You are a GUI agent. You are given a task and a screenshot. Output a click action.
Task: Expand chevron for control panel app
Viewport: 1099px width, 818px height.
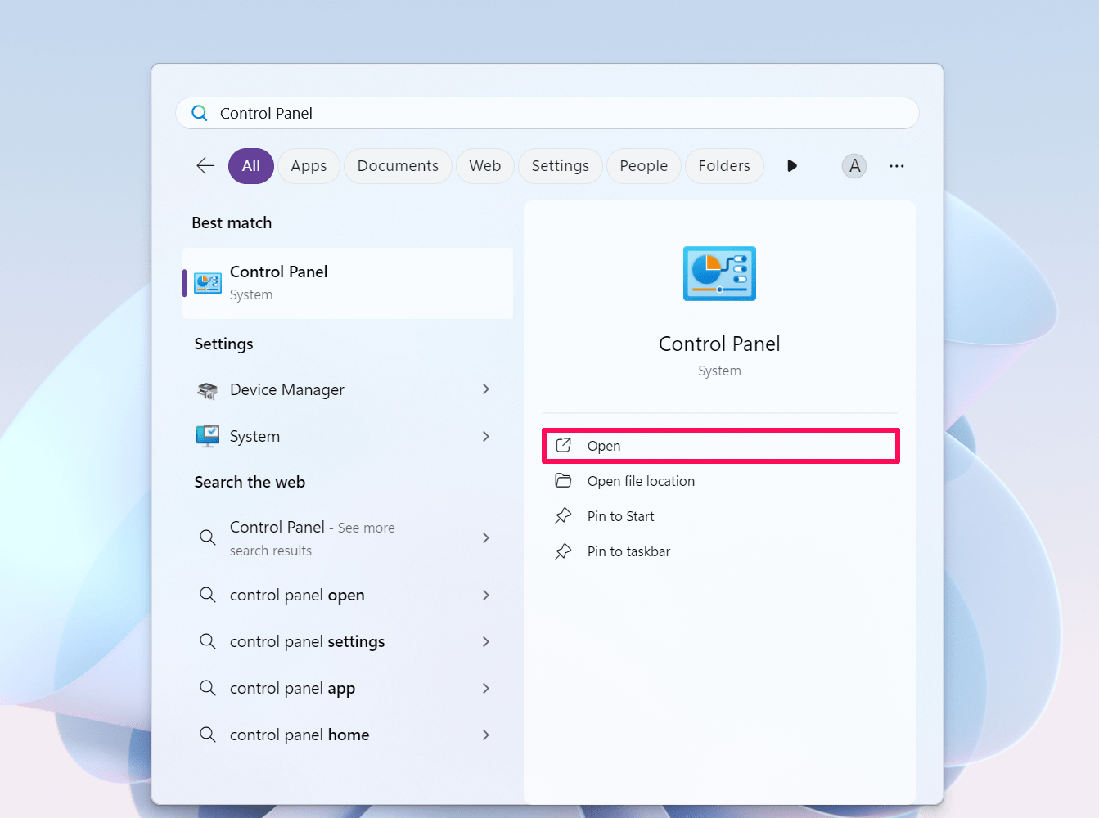486,688
